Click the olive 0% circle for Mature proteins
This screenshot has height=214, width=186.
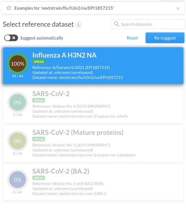[x=18, y=141]
